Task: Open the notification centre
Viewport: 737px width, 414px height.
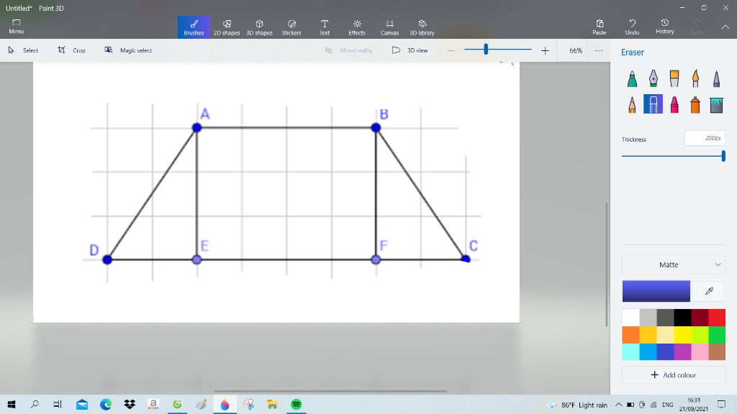Action: pos(721,405)
